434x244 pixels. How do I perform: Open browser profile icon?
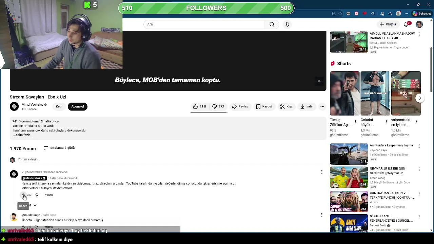[398, 14]
